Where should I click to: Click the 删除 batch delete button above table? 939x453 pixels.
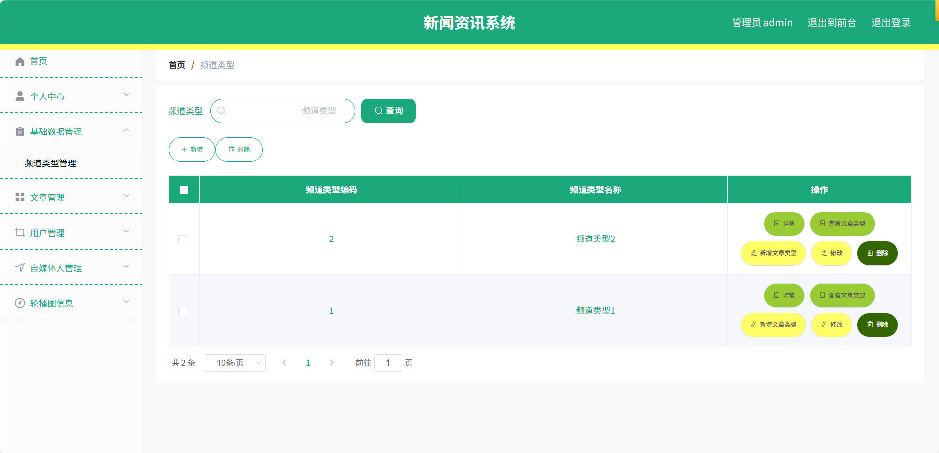coord(239,150)
